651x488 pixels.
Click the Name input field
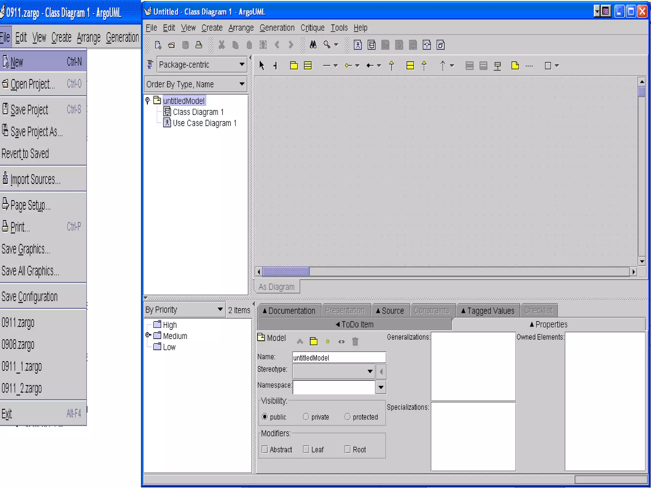click(339, 357)
